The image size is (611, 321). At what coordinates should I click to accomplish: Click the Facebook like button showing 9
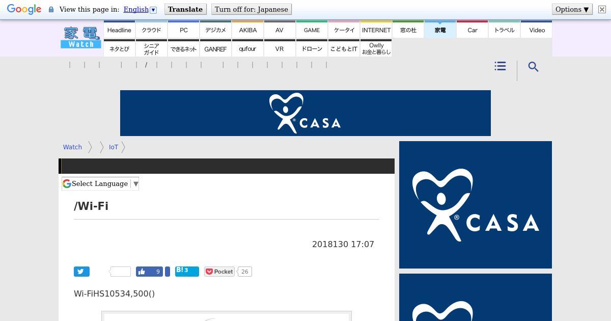pyautogui.click(x=149, y=272)
